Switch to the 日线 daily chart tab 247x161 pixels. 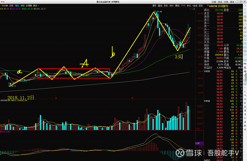pyautogui.click(x=11, y=6)
